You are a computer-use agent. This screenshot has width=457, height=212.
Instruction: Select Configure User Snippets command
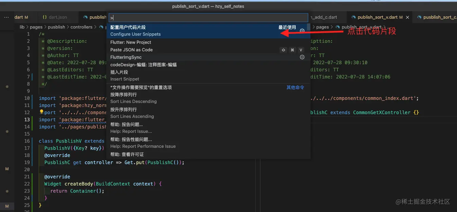pos(208,31)
